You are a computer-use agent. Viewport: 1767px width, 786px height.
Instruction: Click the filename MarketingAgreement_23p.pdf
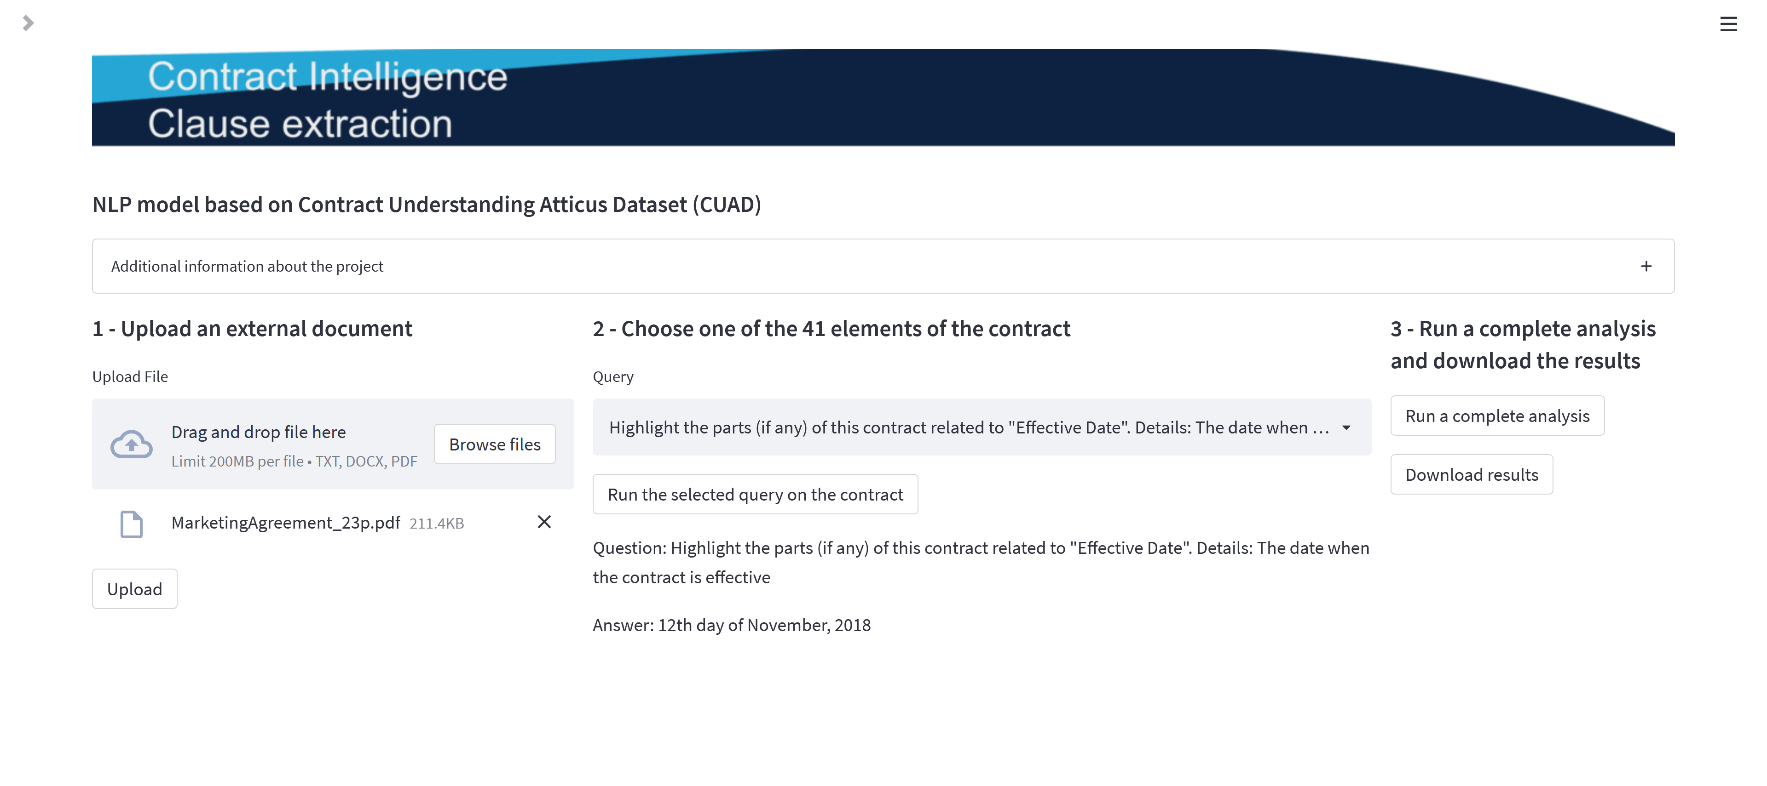[x=286, y=522]
